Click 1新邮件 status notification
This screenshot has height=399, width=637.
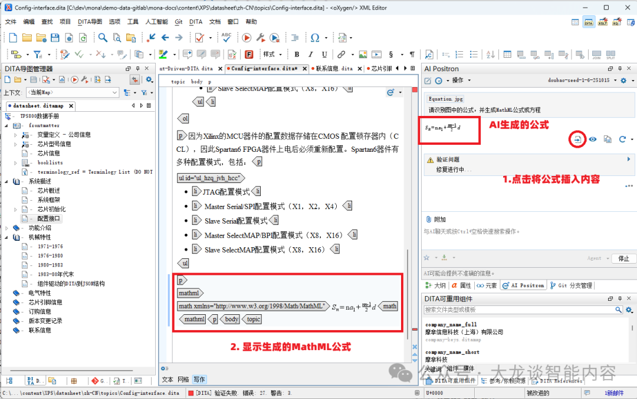pyautogui.click(x=614, y=393)
